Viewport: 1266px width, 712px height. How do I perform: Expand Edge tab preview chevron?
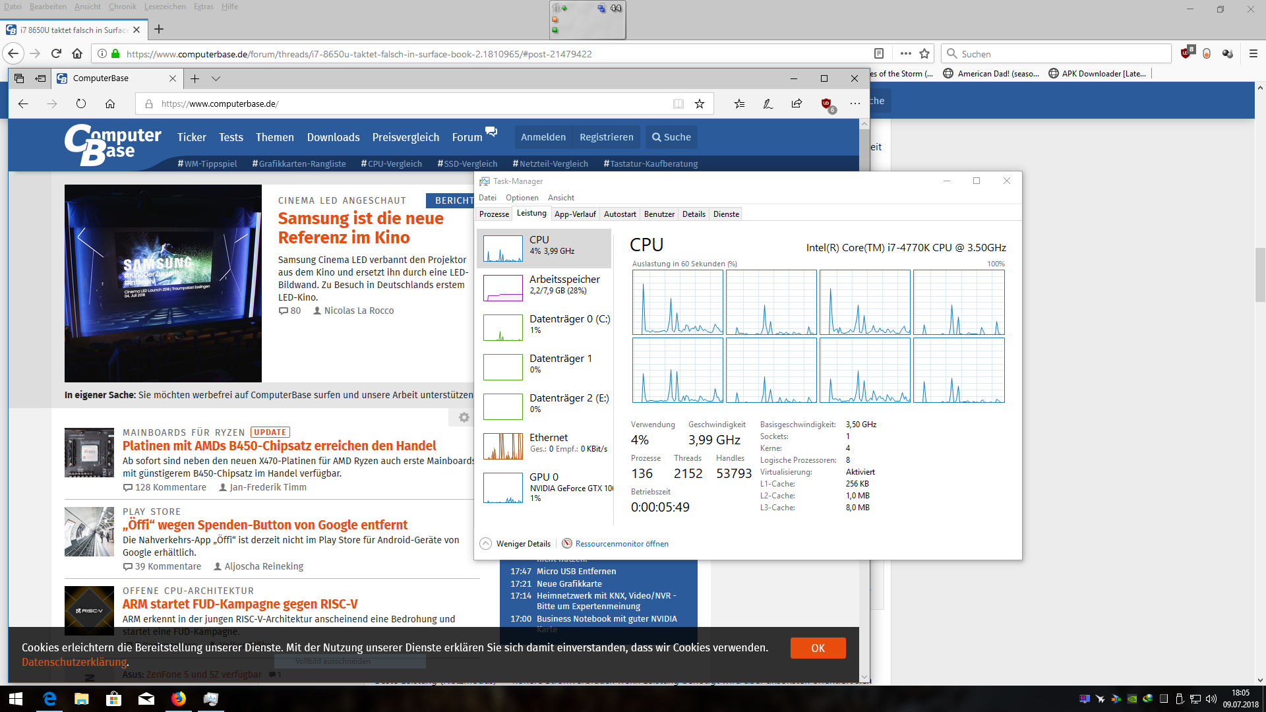click(216, 78)
